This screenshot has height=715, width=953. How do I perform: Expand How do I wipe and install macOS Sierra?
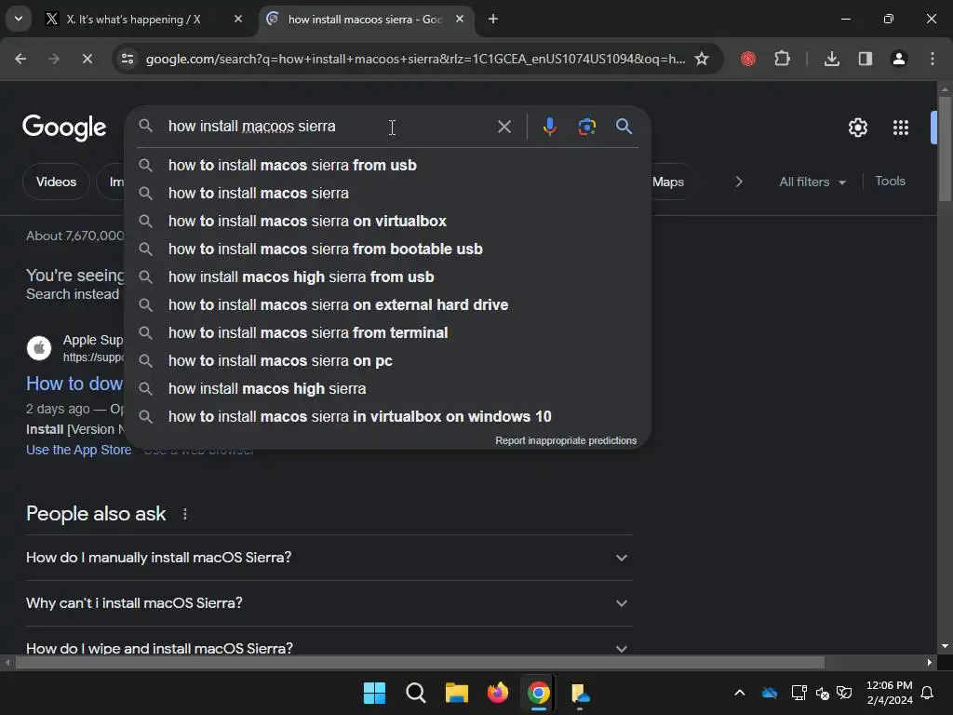coord(329,648)
